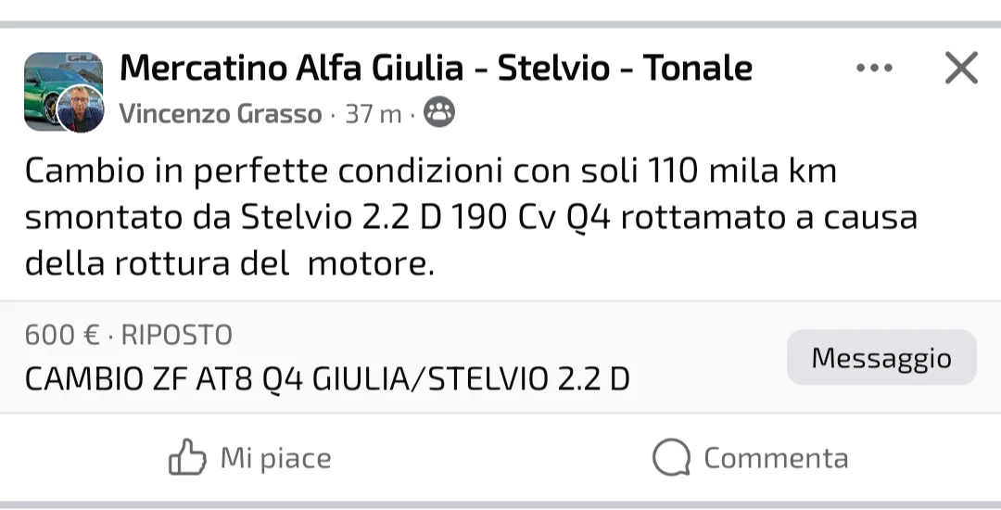Click the group audience people icon
Image resolution: width=1001 pixels, height=510 pixels.
click(x=439, y=113)
